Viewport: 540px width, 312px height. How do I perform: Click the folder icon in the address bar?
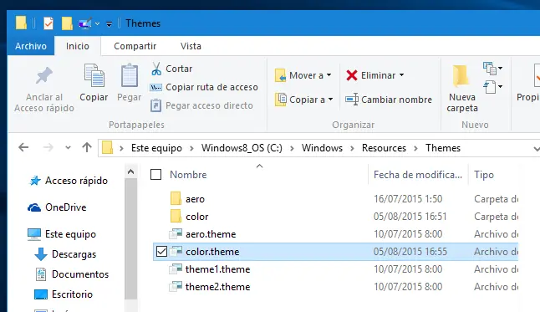point(108,147)
